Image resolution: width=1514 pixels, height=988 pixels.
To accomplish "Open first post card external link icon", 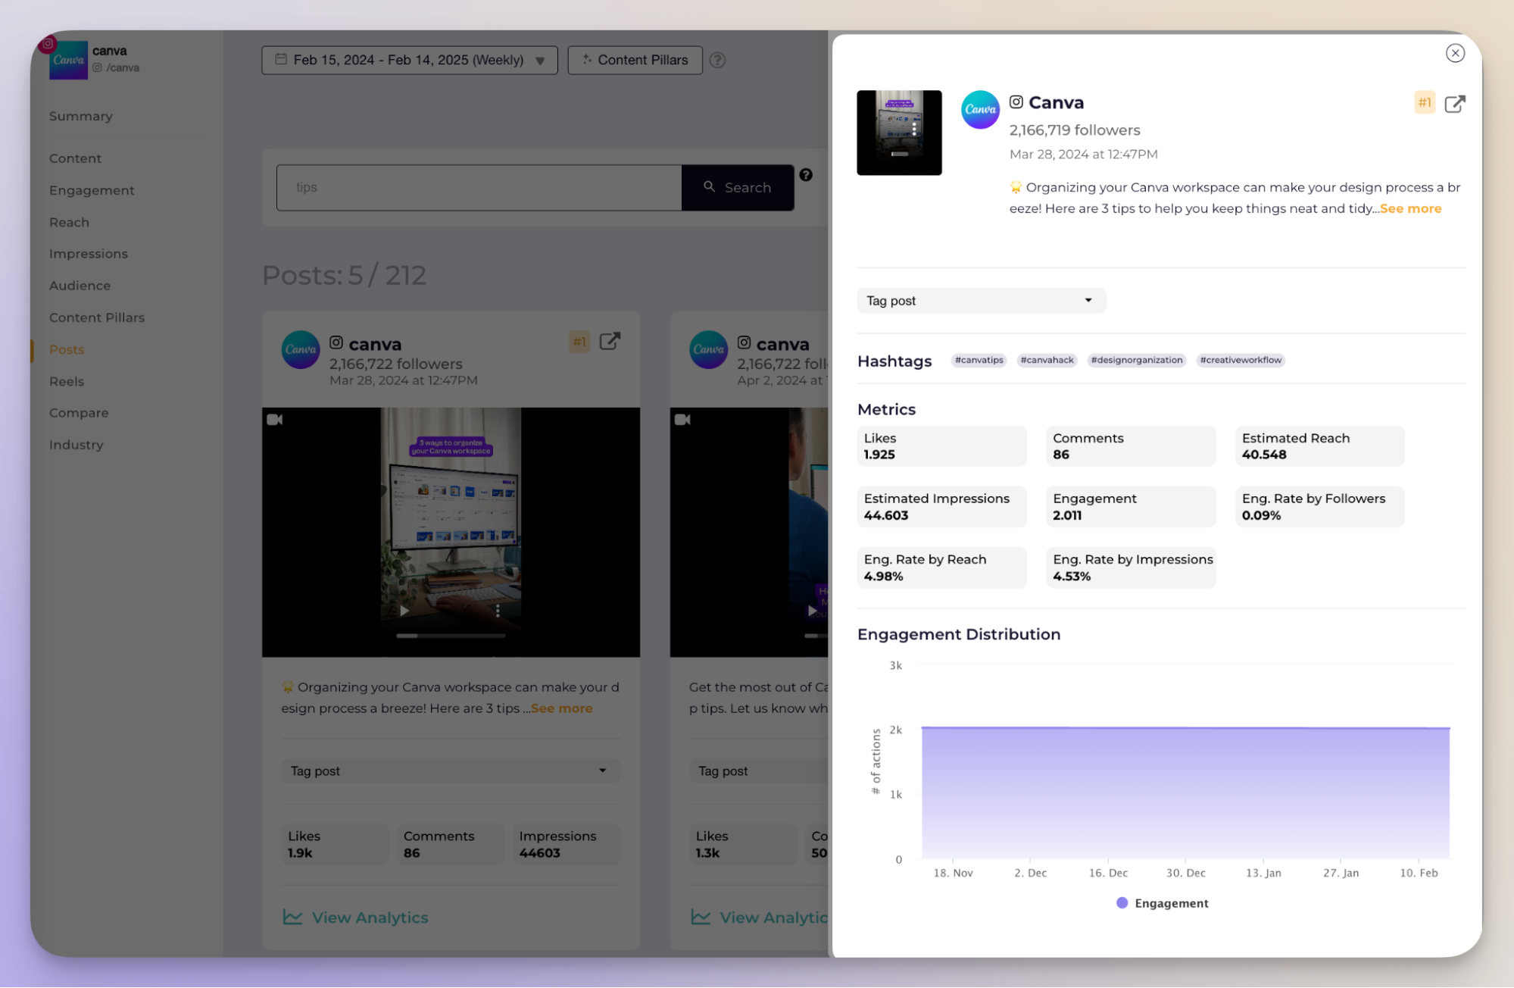I will point(610,341).
